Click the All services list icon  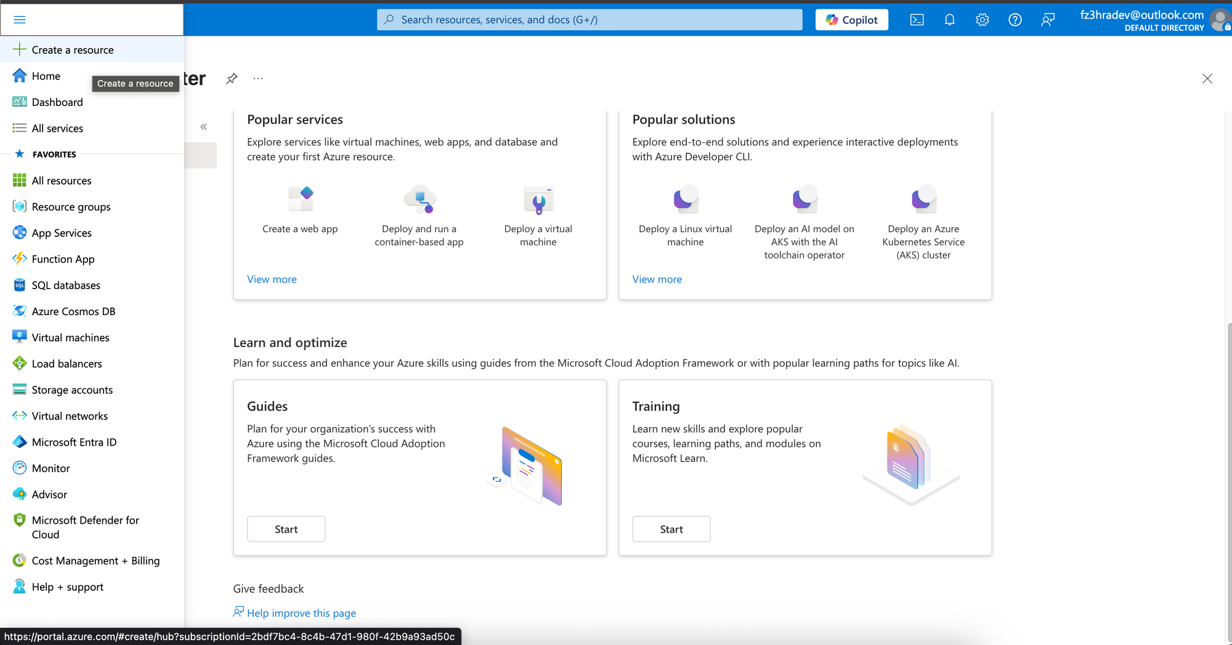[20, 128]
